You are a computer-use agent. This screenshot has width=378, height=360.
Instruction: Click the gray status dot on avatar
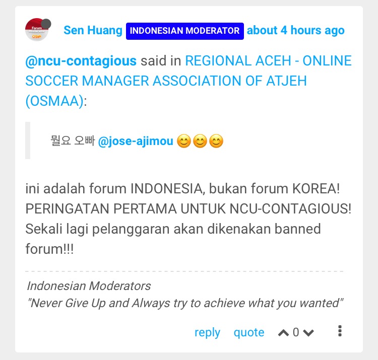pyautogui.click(x=46, y=24)
